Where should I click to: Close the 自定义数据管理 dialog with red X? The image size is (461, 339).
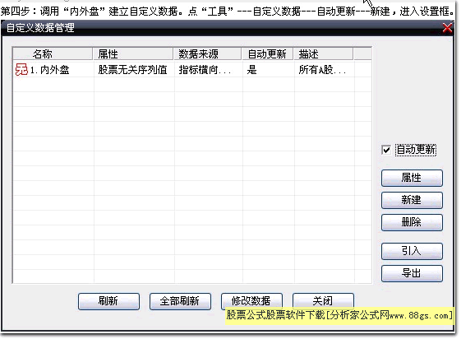coord(447,28)
